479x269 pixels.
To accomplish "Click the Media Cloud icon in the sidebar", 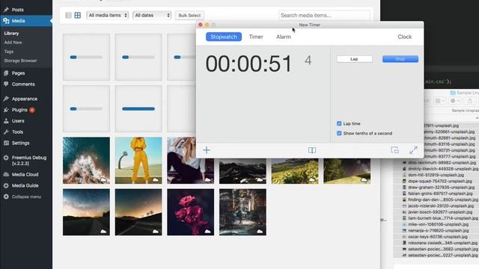I will (6, 174).
